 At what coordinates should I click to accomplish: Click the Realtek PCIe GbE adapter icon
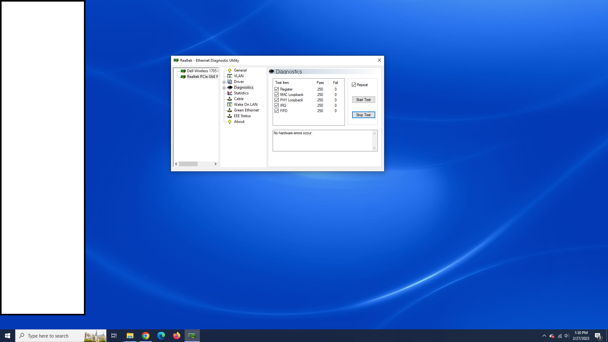[183, 77]
